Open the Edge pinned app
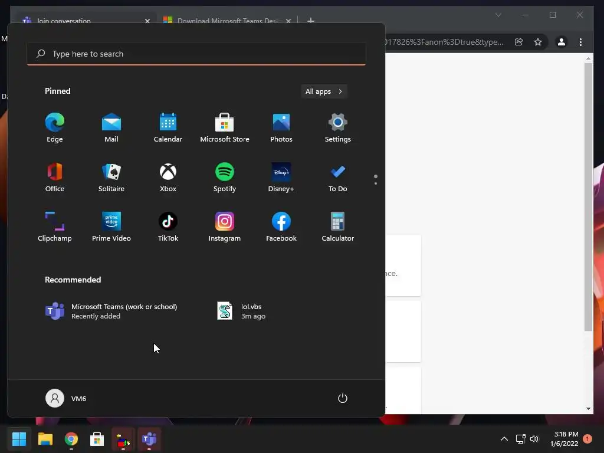This screenshot has width=604, height=453. (55, 128)
